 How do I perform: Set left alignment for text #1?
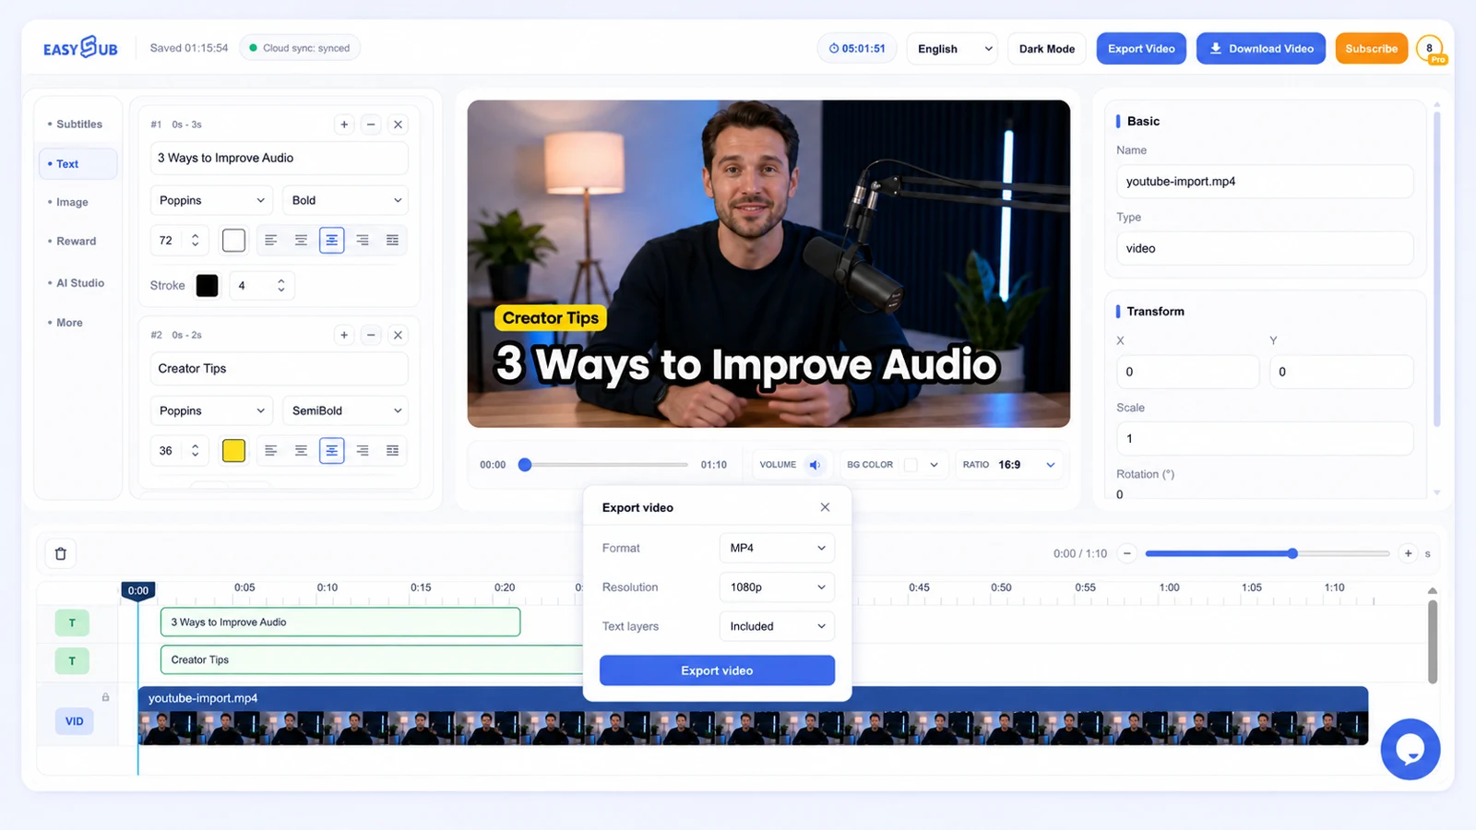tap(271, 240)
